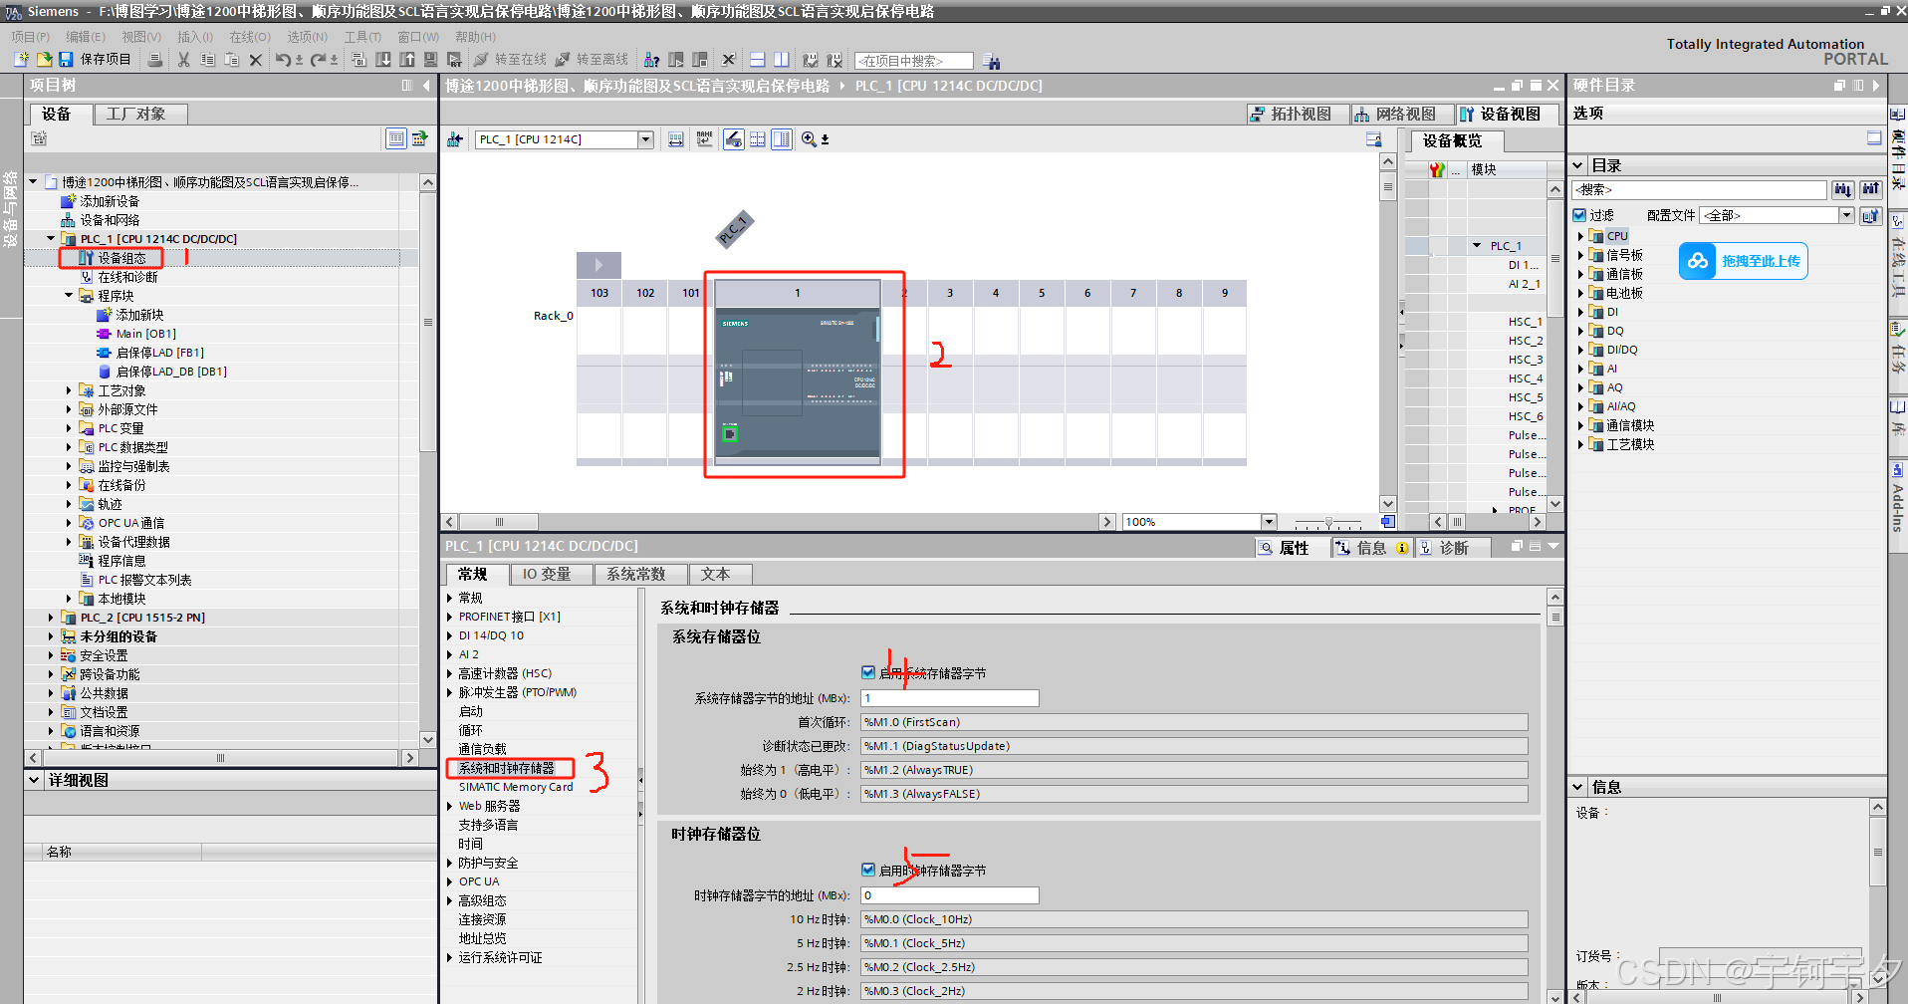Click the search up icon in catalog

click(x=1871, y=189)
